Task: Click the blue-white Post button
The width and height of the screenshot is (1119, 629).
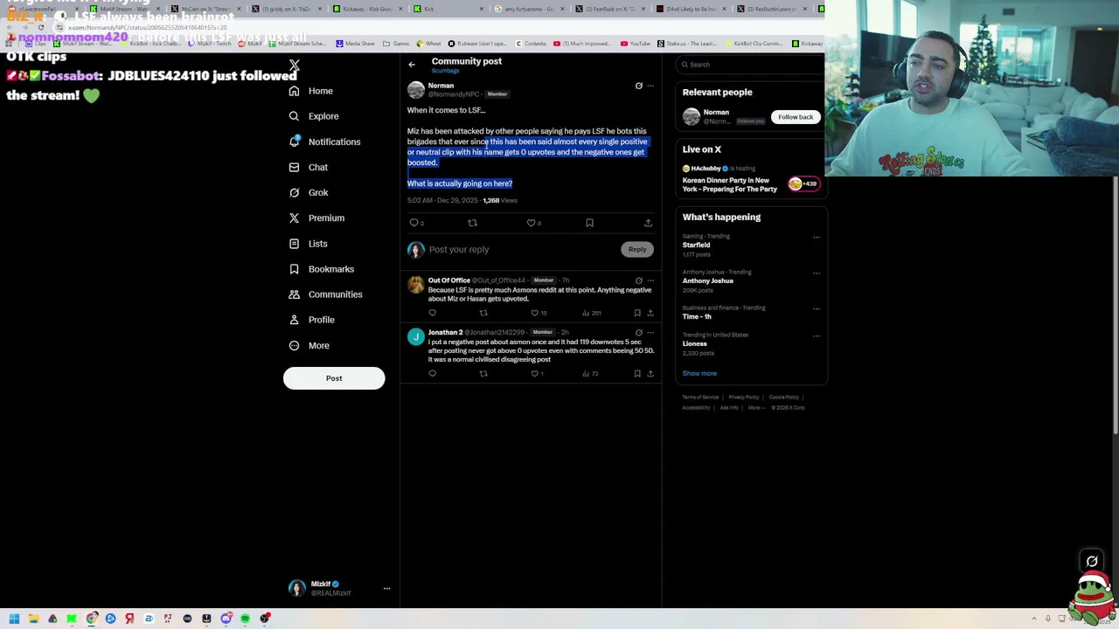Action: pos(334,378)
